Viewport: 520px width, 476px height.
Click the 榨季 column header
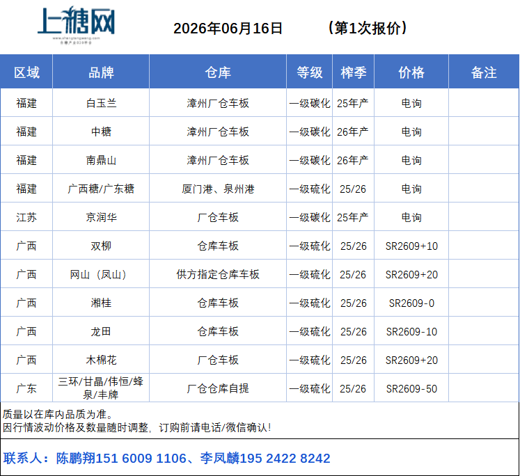(354, 72)
